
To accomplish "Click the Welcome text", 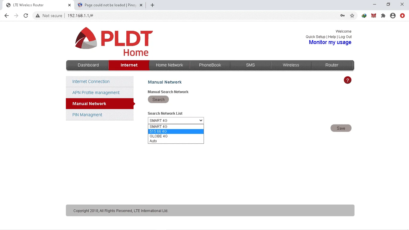I will [x=344, y=31].
